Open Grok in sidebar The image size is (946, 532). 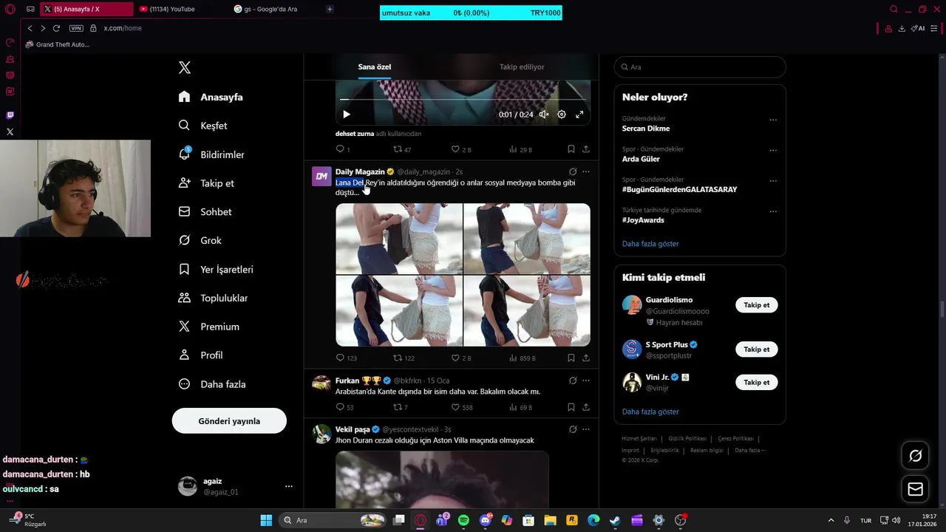pyautogui.click(x=200, y=240)
